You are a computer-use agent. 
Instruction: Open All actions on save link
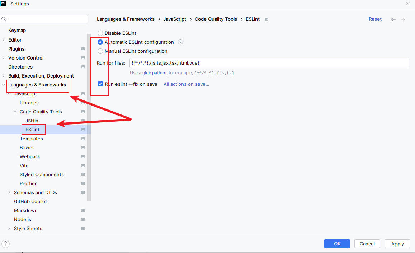[x=186, y=84]
